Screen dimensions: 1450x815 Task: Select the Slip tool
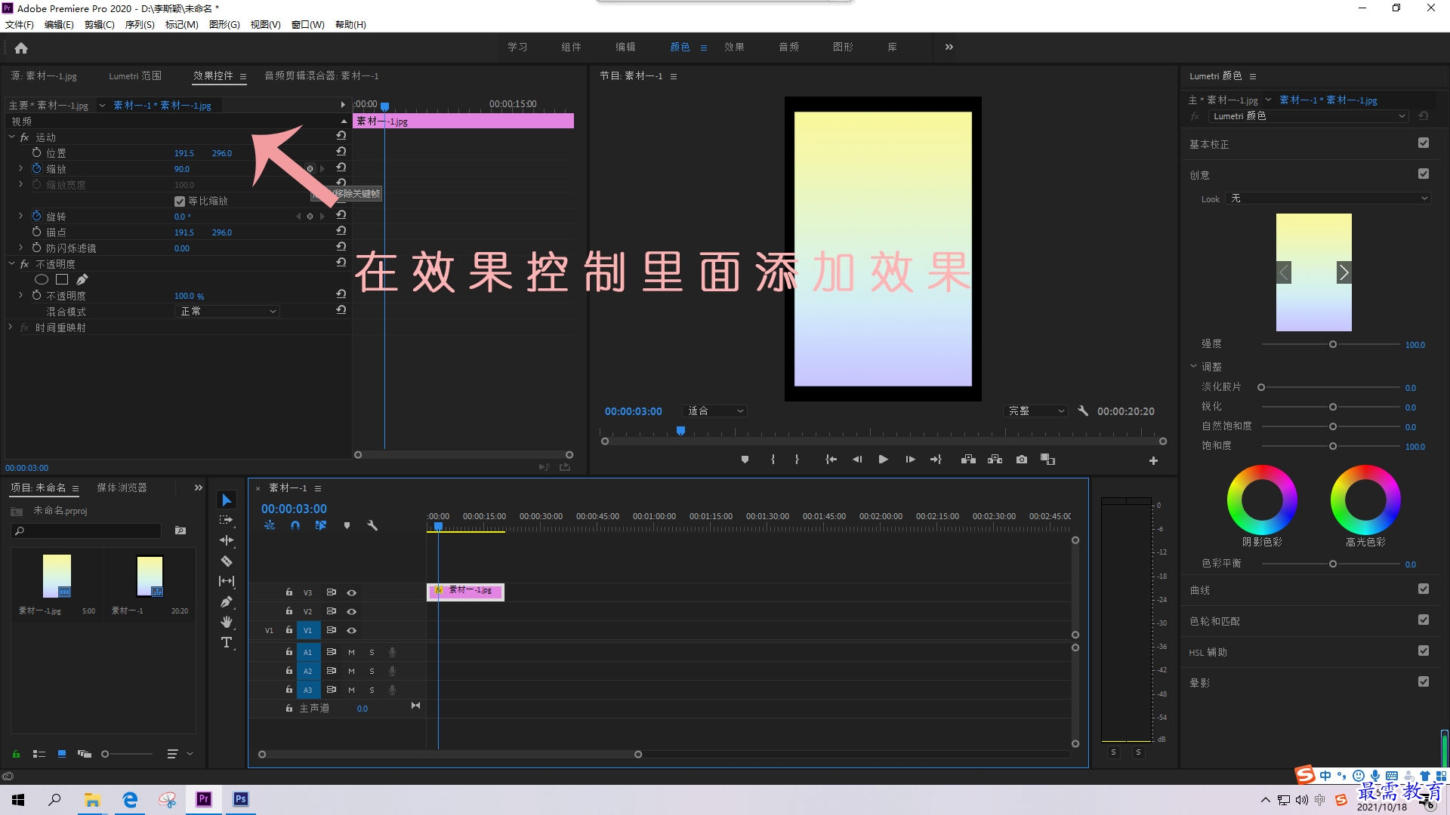(227, 581)
